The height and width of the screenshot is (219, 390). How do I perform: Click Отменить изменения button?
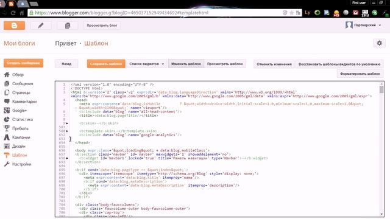tap(274, 64)
